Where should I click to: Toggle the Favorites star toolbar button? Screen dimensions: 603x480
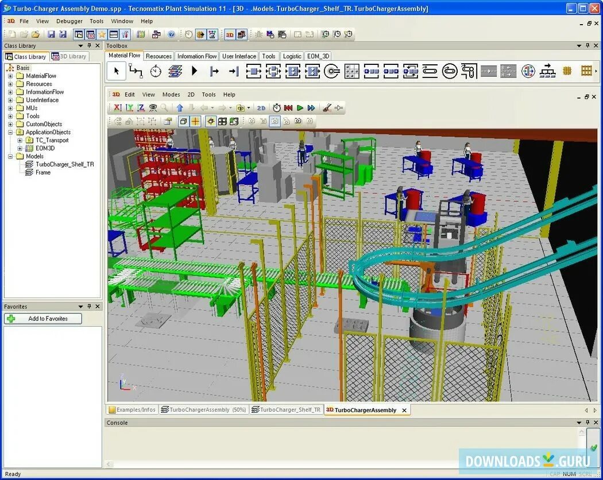point(102,34)
